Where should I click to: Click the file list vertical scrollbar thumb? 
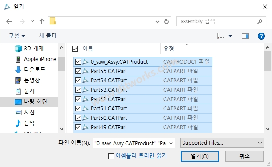click(268, 61)
